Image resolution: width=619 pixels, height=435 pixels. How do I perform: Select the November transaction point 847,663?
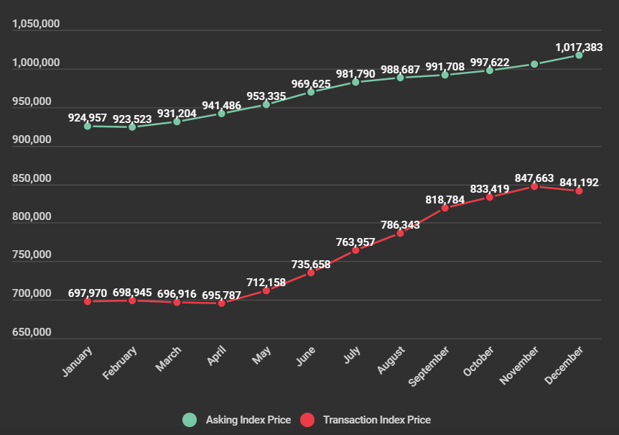coord(534,186)
